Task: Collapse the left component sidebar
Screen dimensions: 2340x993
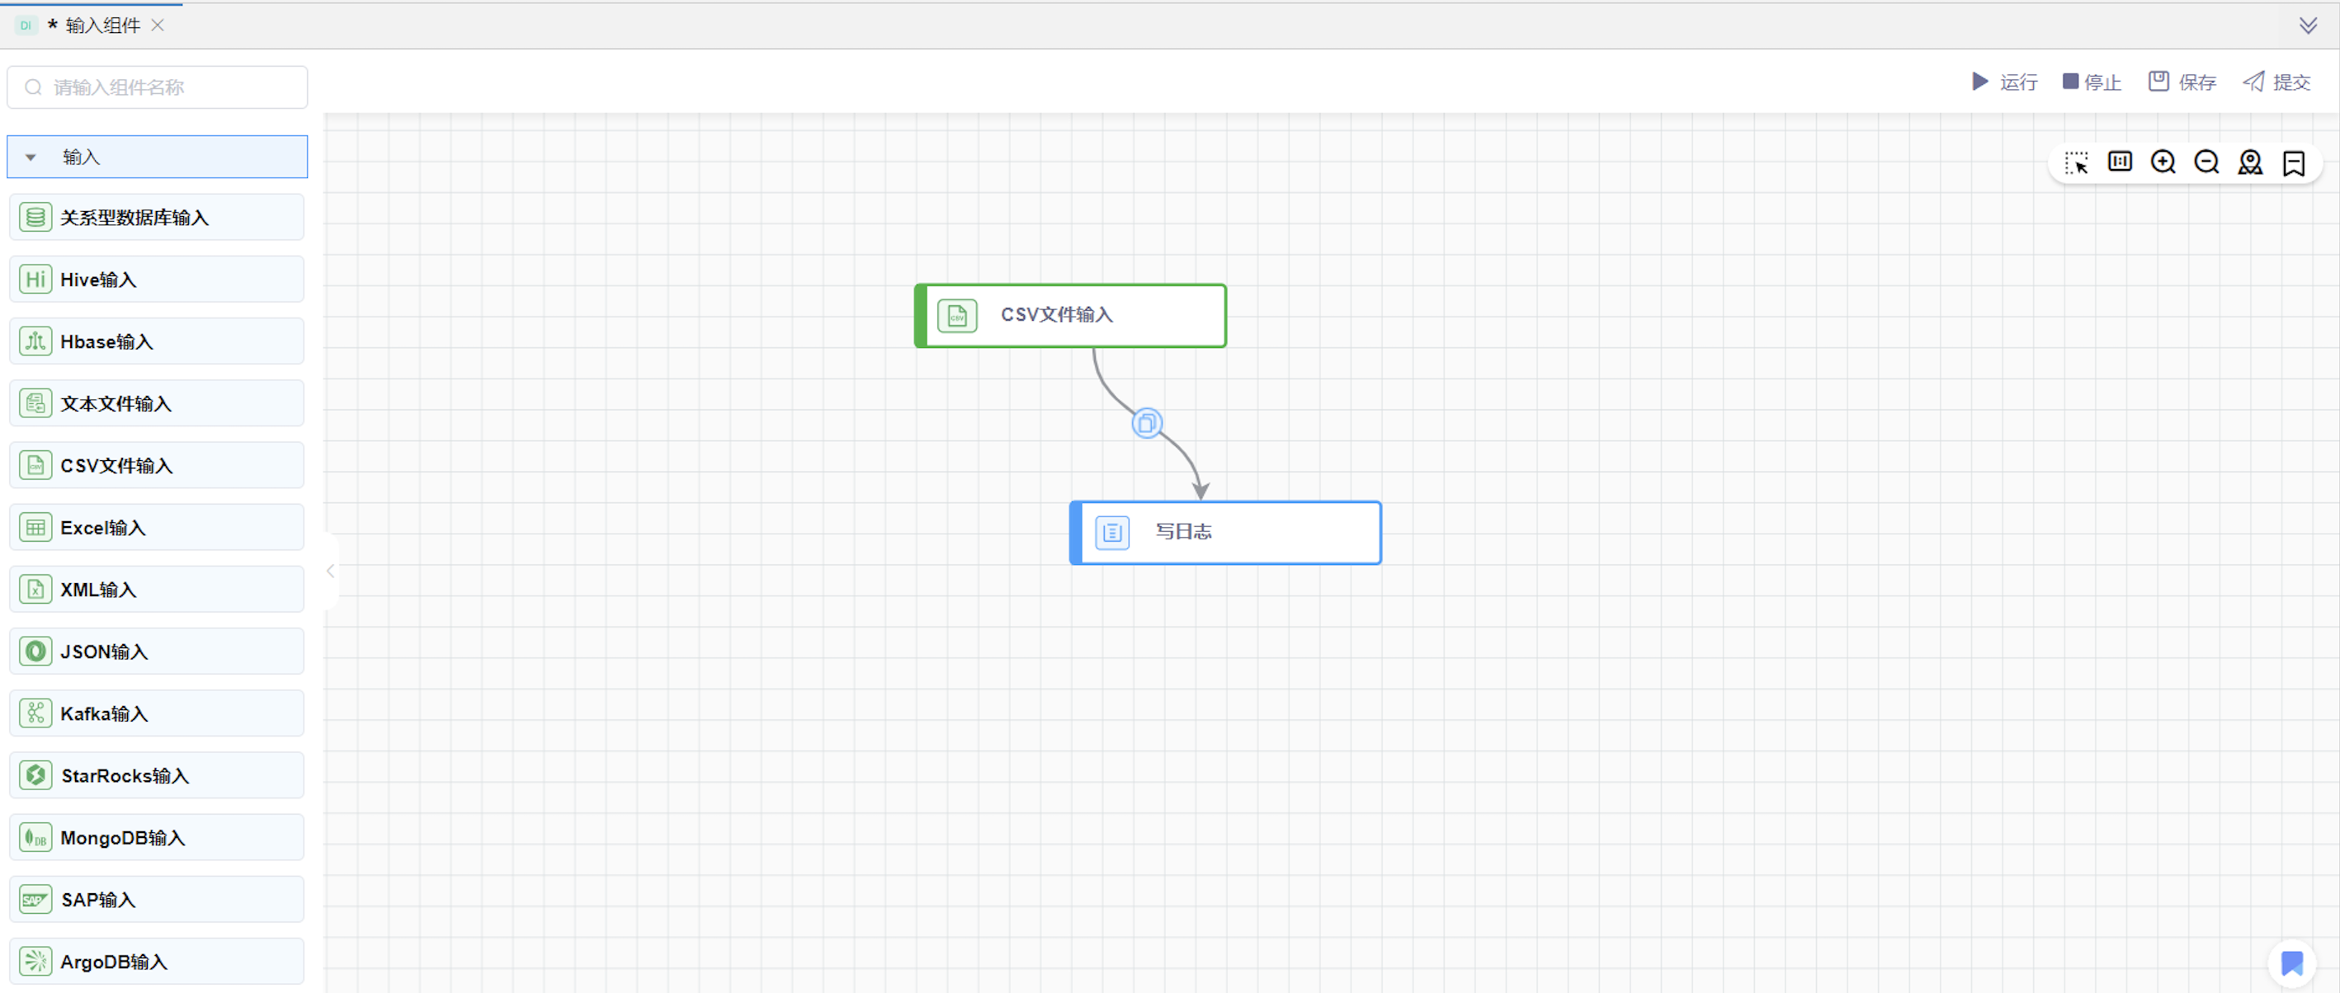Action: pyautogui.click(x=331, y=571)
